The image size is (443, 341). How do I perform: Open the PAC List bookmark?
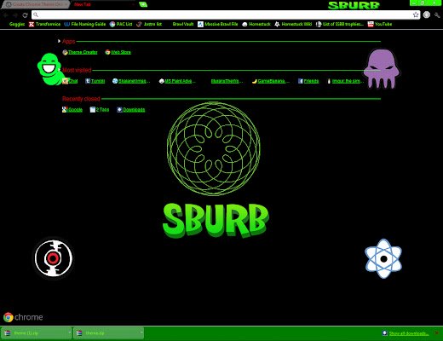(x=121, y=24)
